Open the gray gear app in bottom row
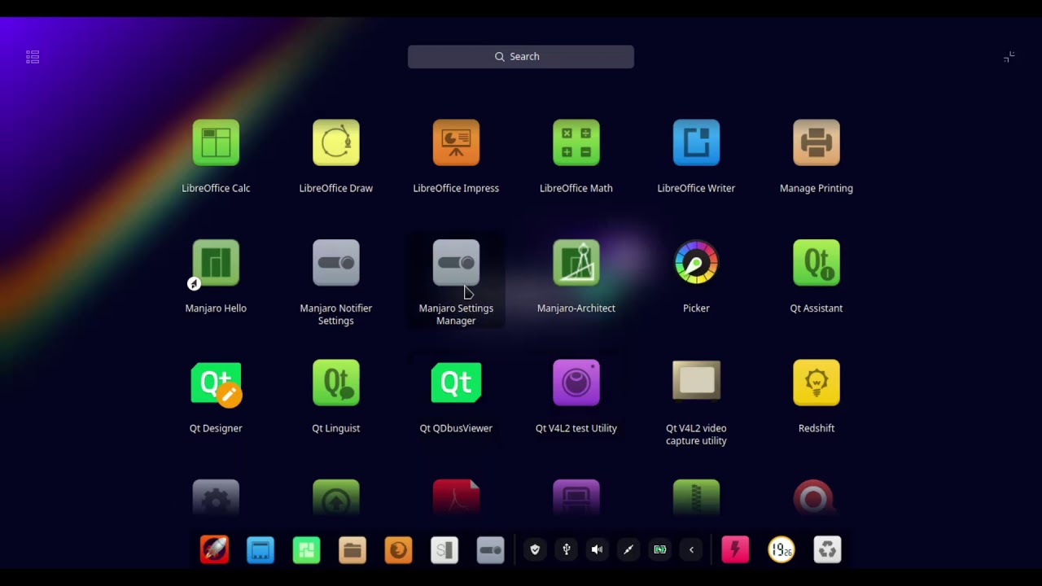The height and width of the screenshot is (586, 1042). click(x=216, y=496)
